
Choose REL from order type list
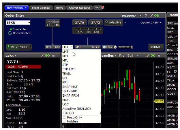[82, 78]
